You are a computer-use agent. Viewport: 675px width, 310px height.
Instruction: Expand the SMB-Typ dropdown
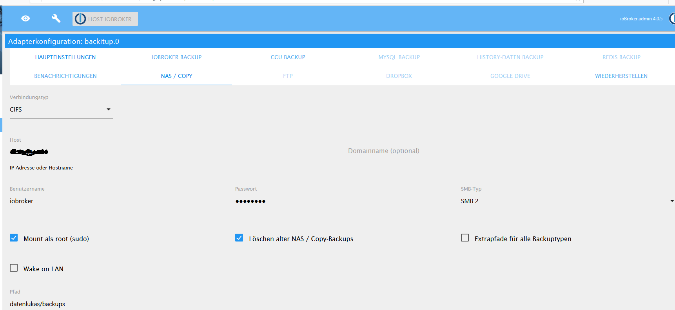click(568, 201)
